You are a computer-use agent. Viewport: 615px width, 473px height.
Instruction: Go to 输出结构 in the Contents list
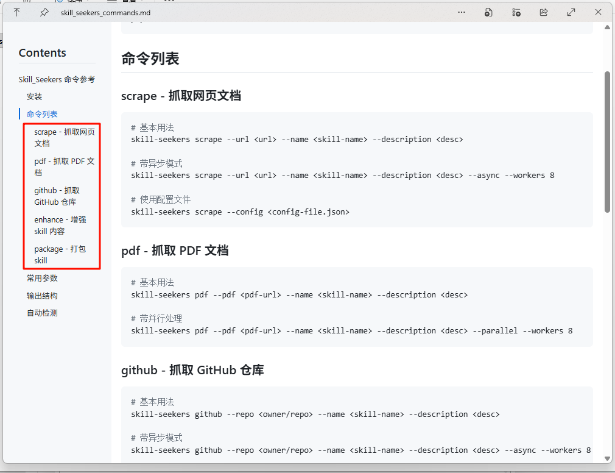[x=42, y=296]
